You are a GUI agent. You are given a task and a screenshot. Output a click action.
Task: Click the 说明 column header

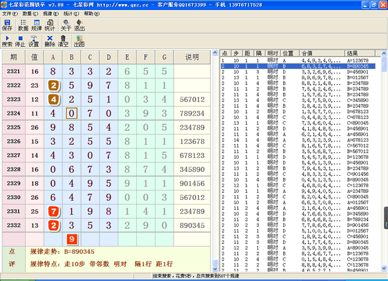click(x=192, y=57)
